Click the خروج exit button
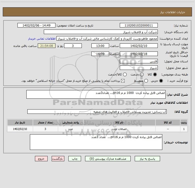 [41, 159]
